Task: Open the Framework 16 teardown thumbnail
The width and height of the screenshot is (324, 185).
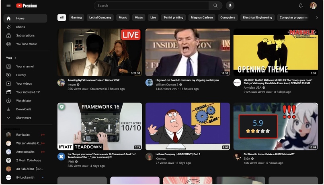Action: click(x=100, y=126)
